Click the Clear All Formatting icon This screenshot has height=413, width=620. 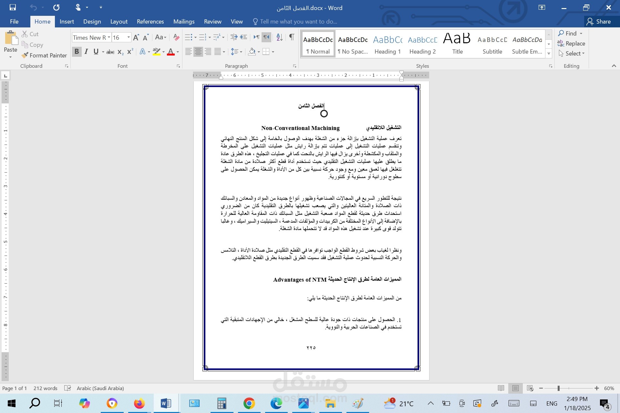[176, 37]
